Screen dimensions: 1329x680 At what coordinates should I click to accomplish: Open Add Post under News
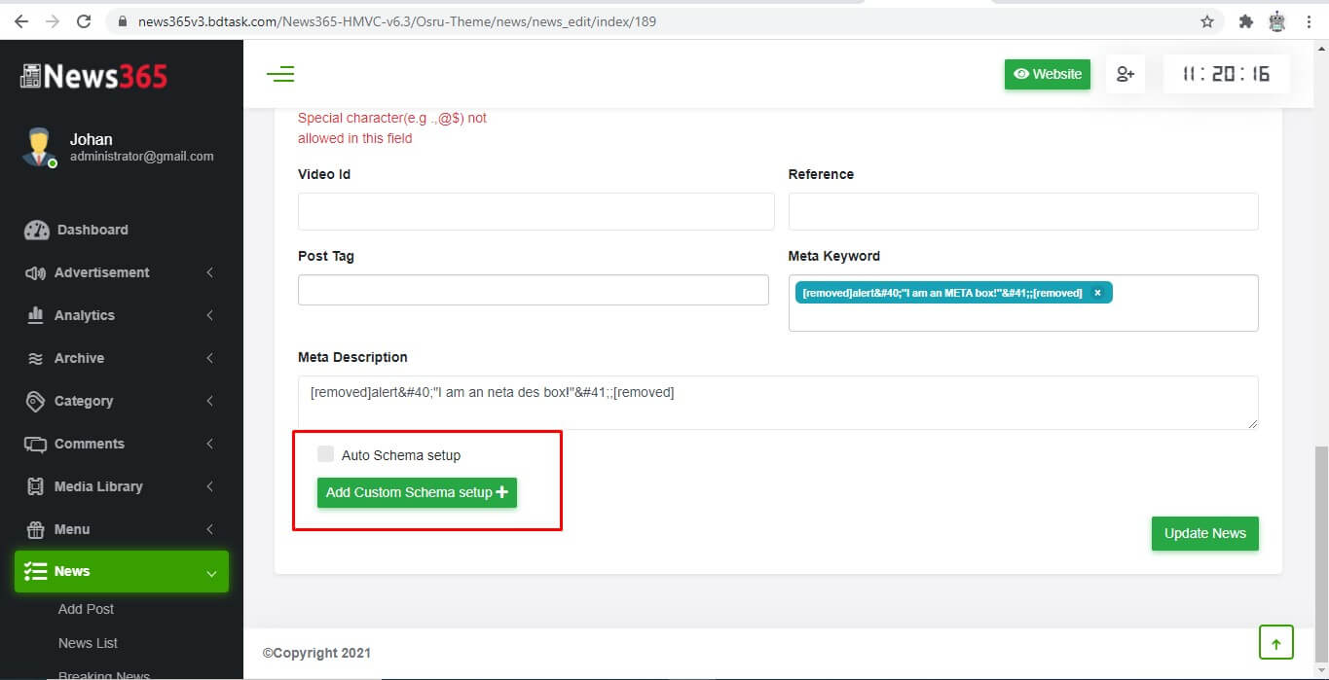[86, 609]
